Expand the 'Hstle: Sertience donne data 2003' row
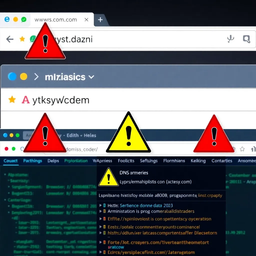 click(x=101, y=205)
